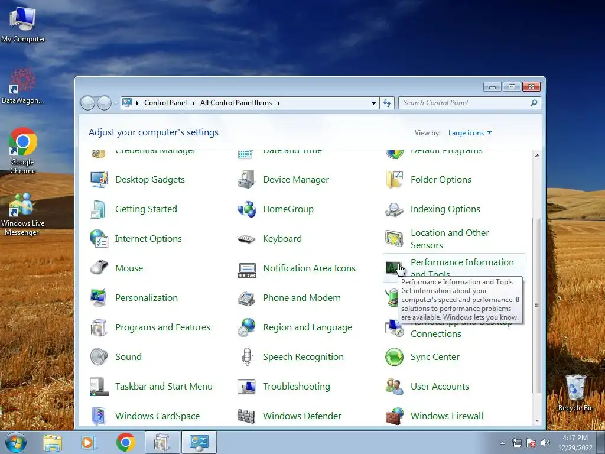Click the Taskbar and Start Menu icon
The width and height of the screenshot is (605, 454).
99,387
